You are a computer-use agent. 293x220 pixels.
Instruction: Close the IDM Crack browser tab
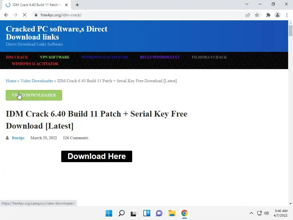point(66,5)
